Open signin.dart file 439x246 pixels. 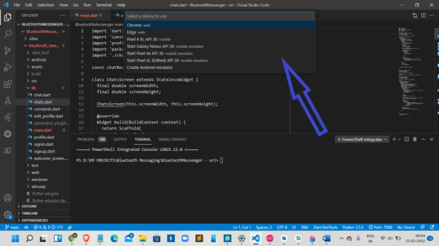pyautogui.click(x=43, y=144)
